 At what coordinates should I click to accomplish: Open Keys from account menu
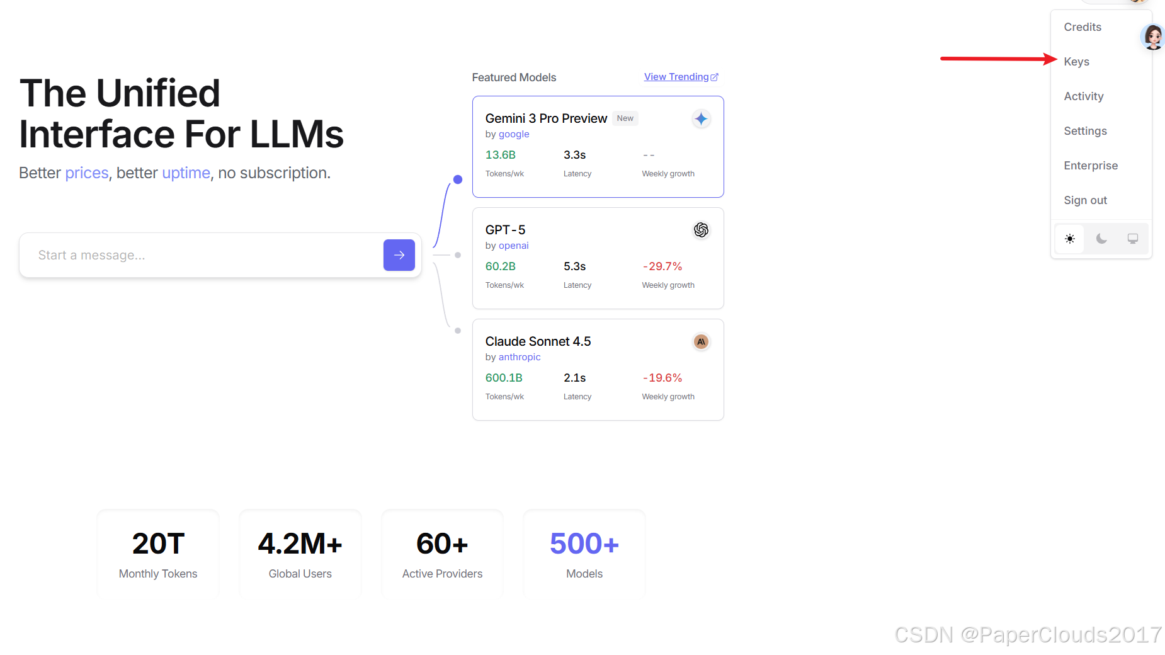point(1076,62)
